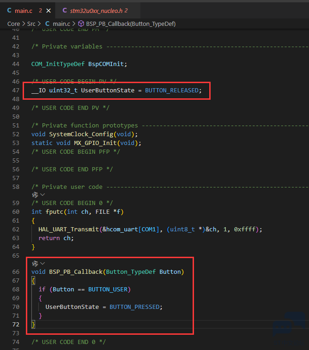Open the Src breadcrumb folder
This screenshot has width=309, height=350.
[x=32, y=23]
